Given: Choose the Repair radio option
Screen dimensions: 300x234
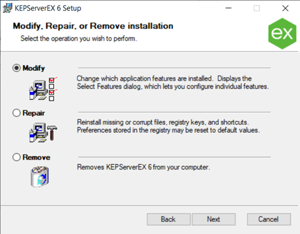Looking at the screenshot, I should tap(16, 113).
